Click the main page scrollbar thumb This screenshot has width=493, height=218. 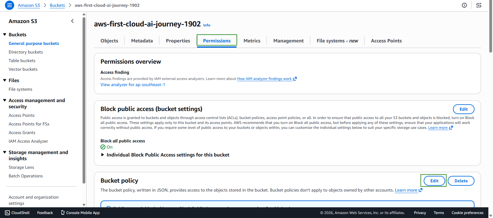(x=491, y=26)
